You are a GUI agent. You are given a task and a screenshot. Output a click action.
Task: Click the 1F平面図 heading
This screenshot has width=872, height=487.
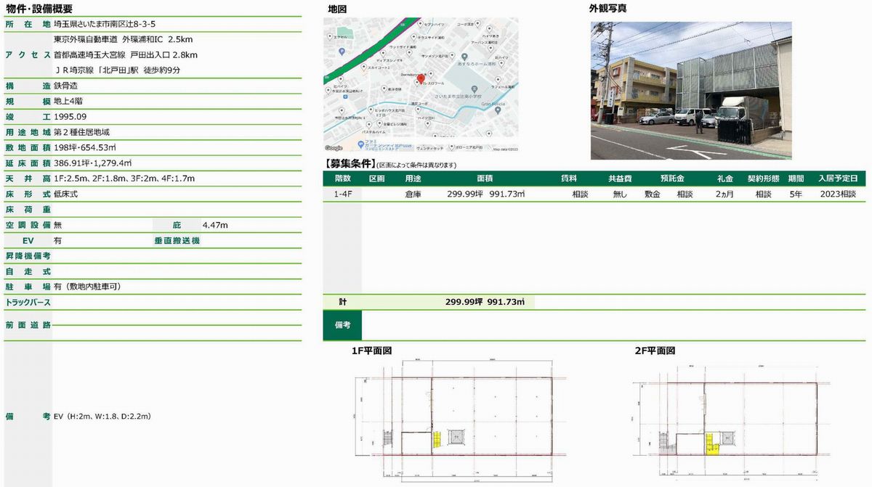(372, 351)
